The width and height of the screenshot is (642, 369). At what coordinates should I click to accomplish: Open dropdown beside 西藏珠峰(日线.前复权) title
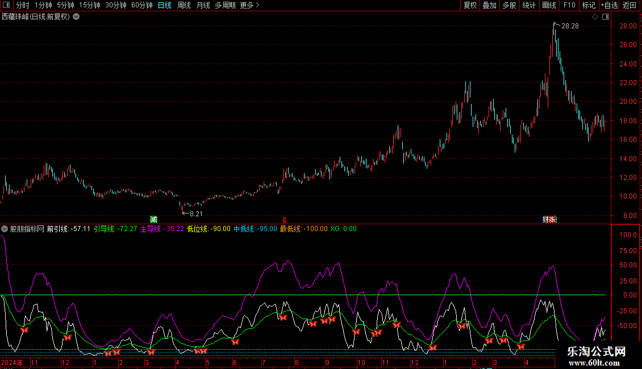click(76, 17)
